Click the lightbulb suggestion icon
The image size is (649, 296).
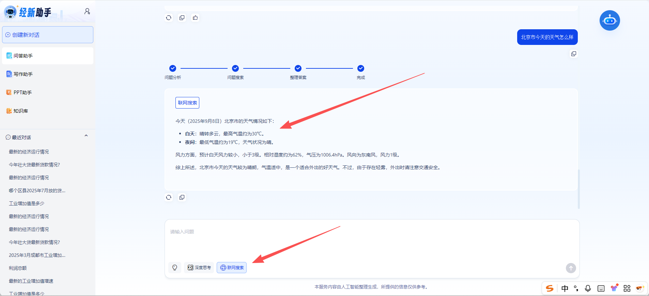point(175,268)
